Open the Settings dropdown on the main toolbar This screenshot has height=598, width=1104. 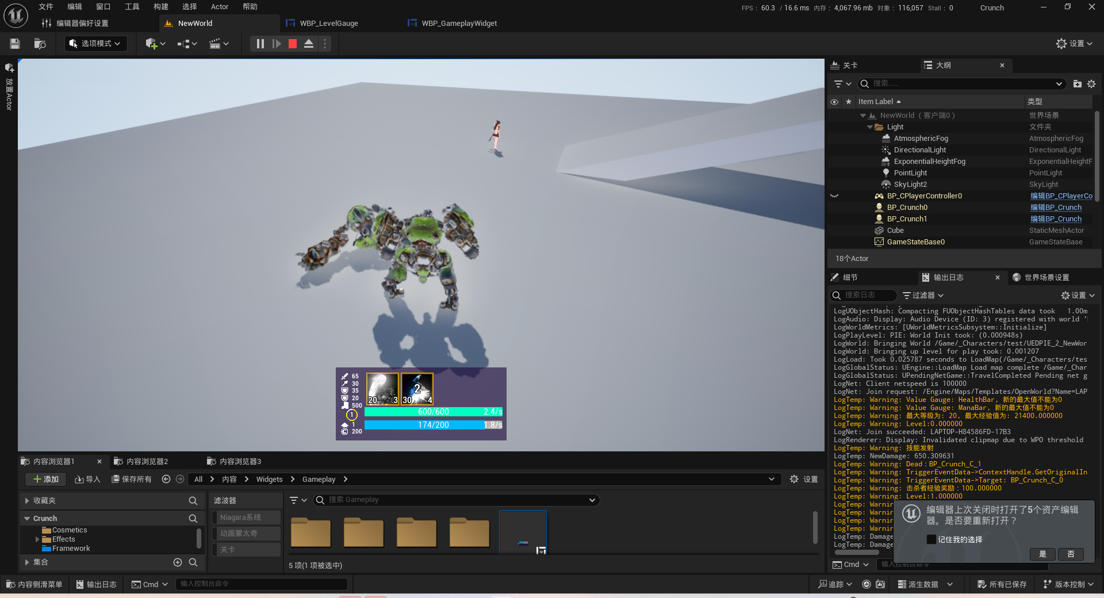point(1074,44)
